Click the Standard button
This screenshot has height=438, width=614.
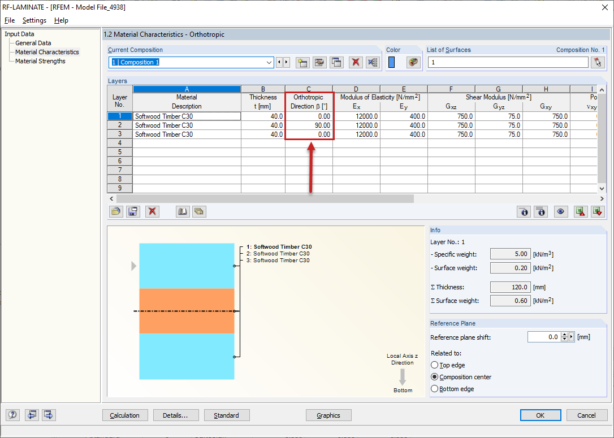point(227,415)
